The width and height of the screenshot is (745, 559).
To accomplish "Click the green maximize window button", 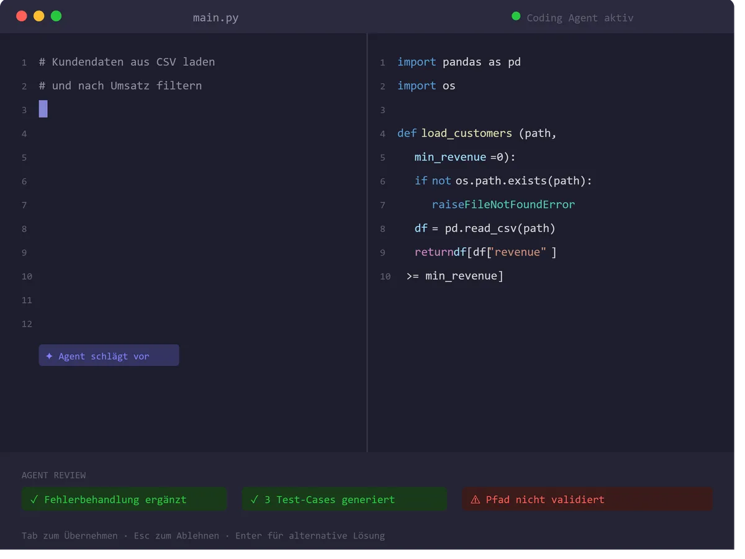I will coord(56,16).
